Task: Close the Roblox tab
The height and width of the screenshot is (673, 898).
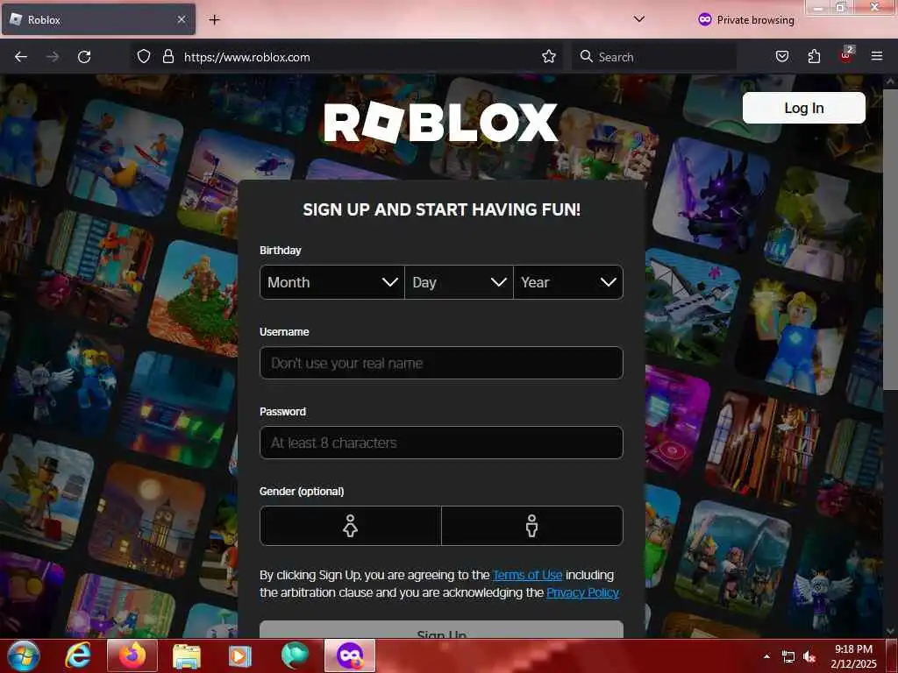Action: [182, 20]
